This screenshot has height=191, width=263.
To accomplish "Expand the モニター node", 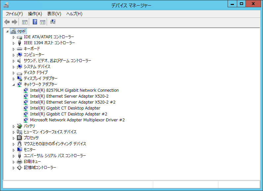I will (x=14, y=150).
